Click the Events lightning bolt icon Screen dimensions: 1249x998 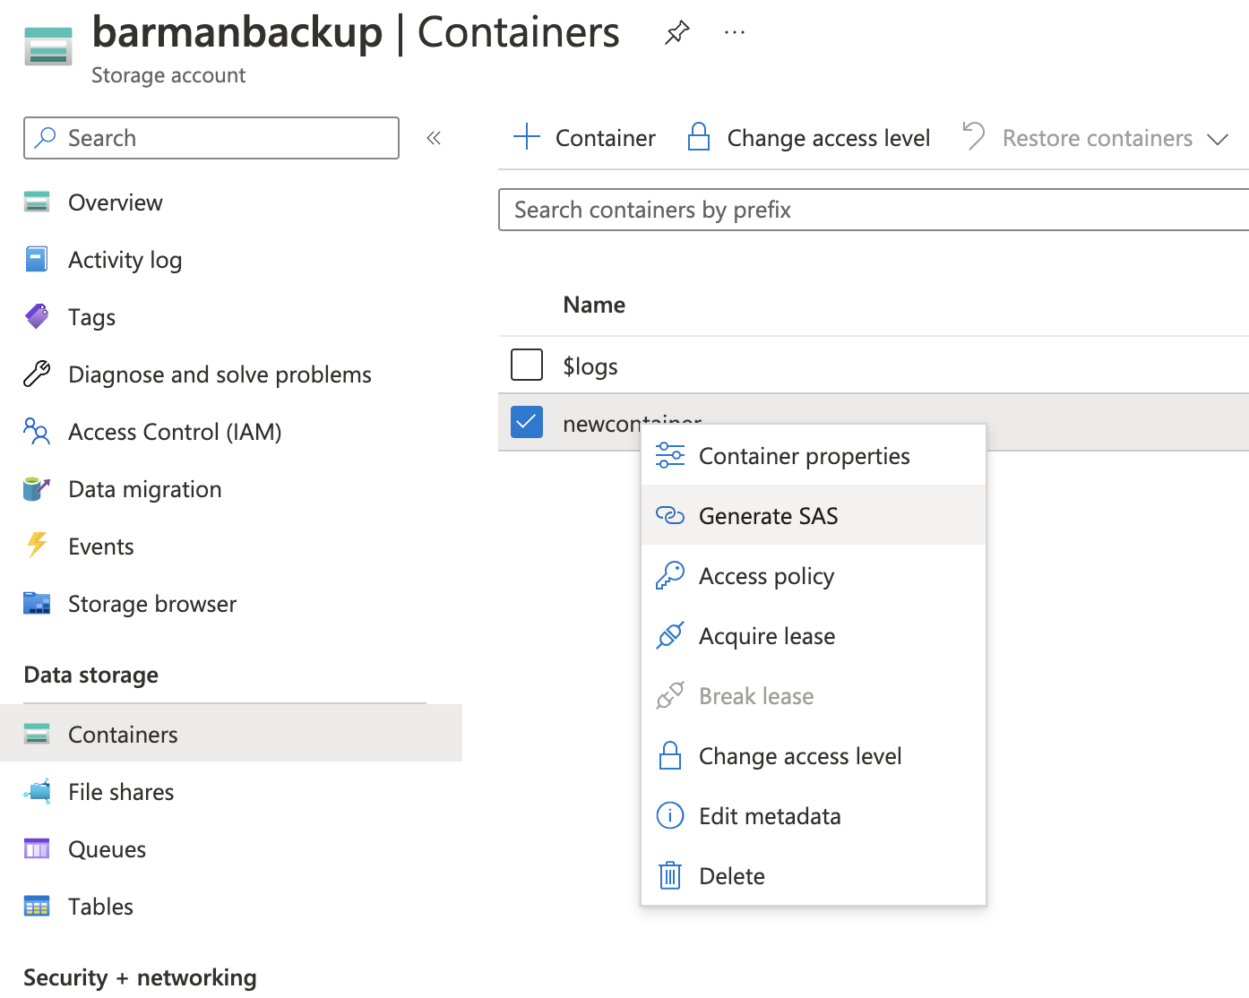click(37, 546)
